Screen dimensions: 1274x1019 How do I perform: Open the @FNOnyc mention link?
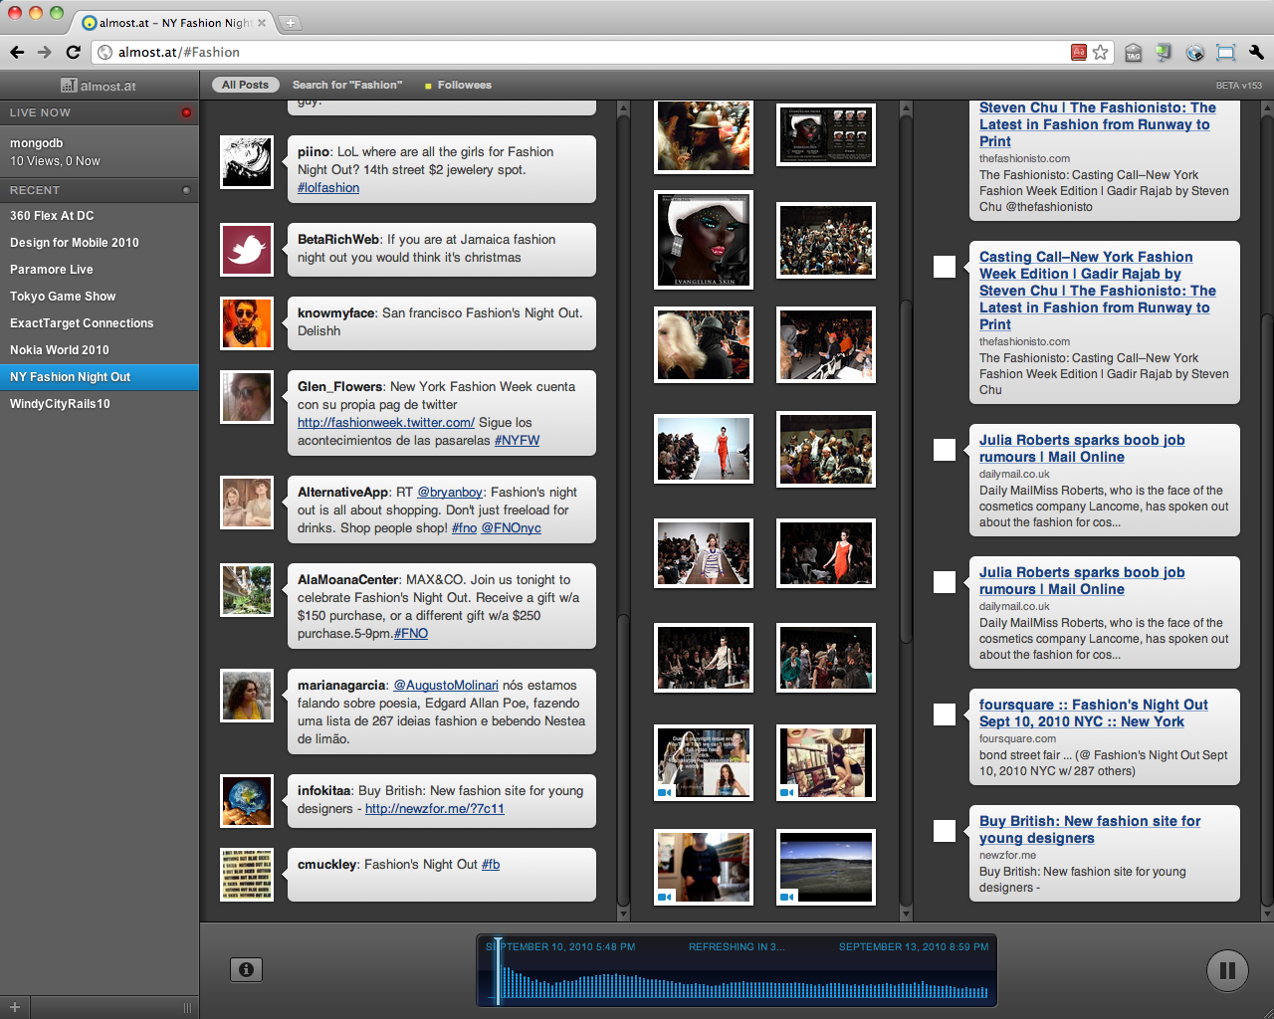pos(512,528)
